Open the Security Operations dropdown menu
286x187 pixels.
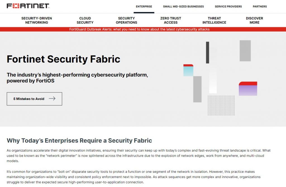click(127, 20)
